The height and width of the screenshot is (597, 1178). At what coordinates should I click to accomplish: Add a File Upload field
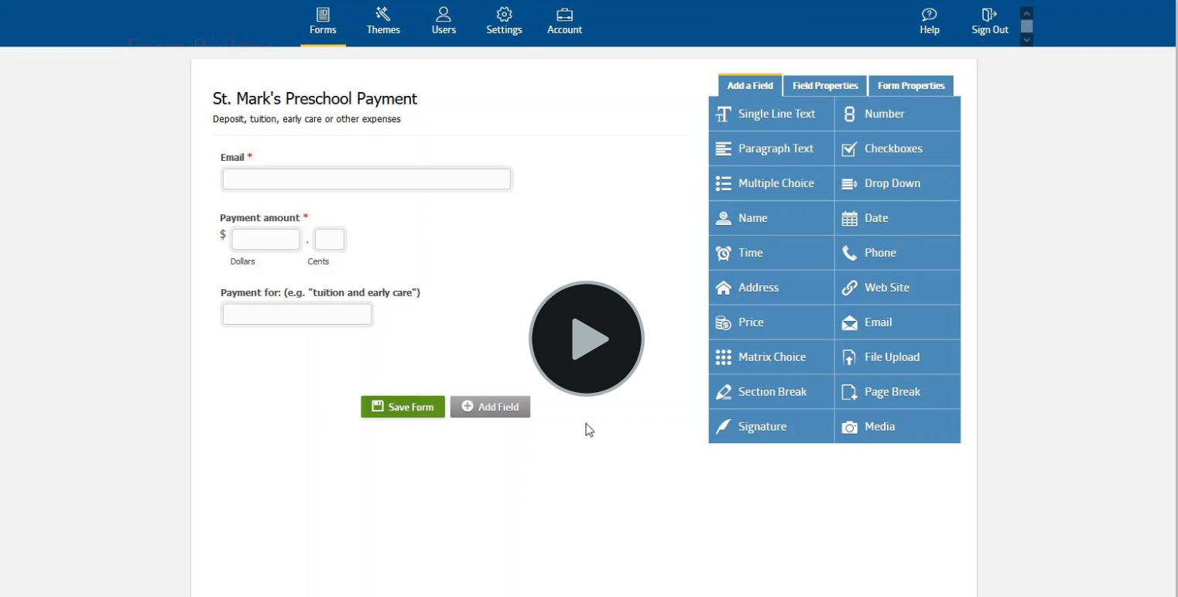[x=898, y=357]
